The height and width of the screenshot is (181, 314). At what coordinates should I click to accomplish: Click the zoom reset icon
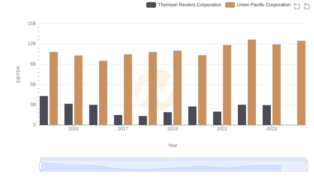point(307,6)
